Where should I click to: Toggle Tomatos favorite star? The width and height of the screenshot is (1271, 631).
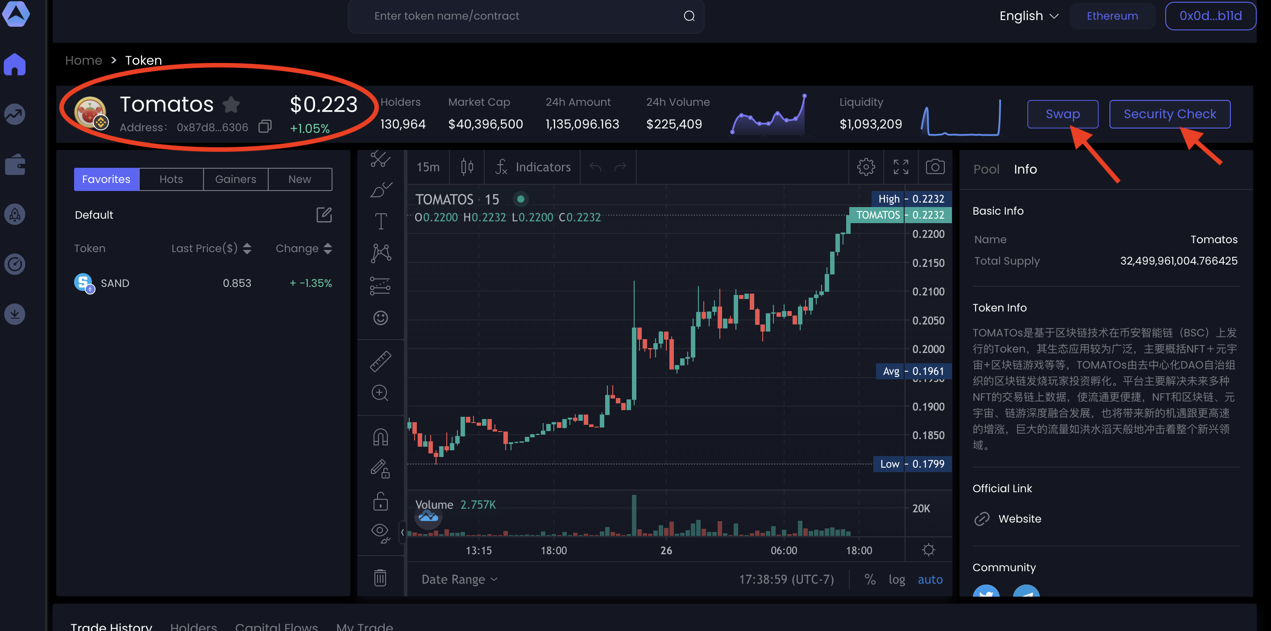pyautogui.click(x=231, y=104)
